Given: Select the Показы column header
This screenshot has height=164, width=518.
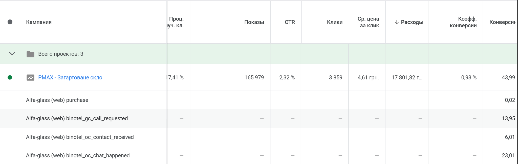Looking at the screenshot, I should coord(254,22).
